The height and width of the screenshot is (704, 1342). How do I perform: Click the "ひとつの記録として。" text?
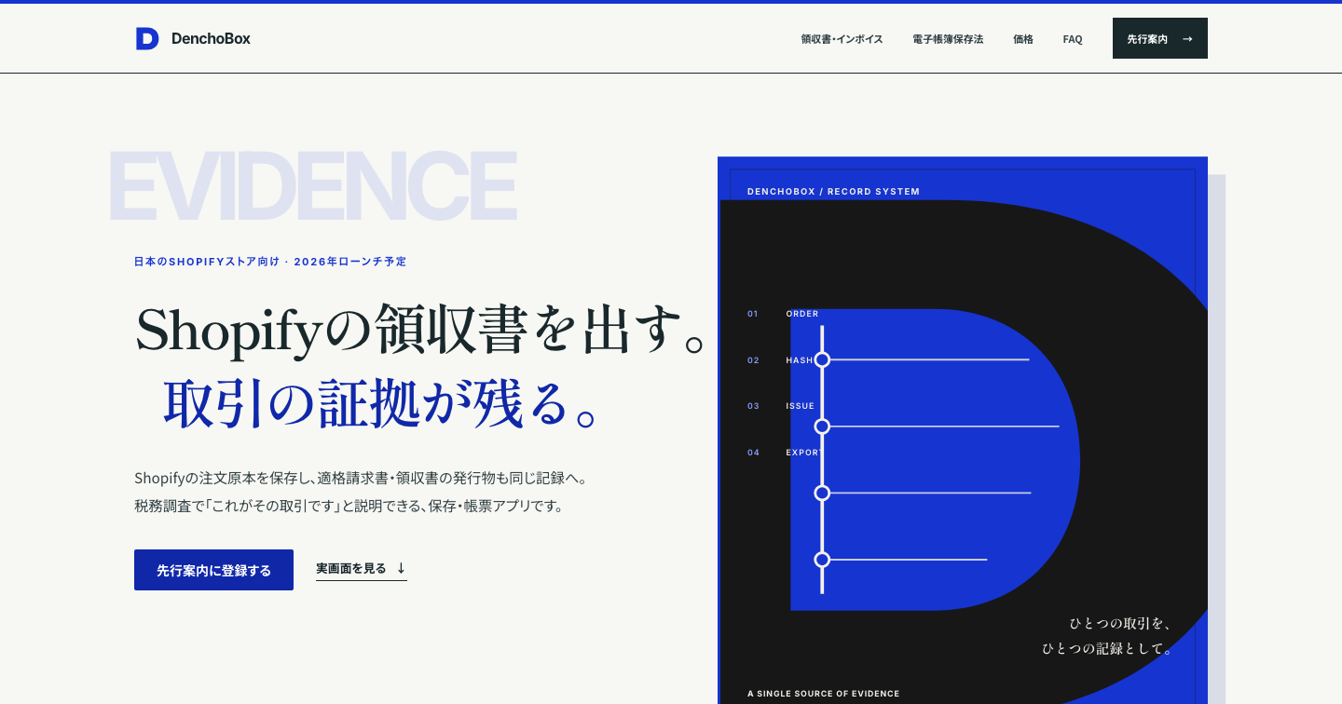(1107, 648)
